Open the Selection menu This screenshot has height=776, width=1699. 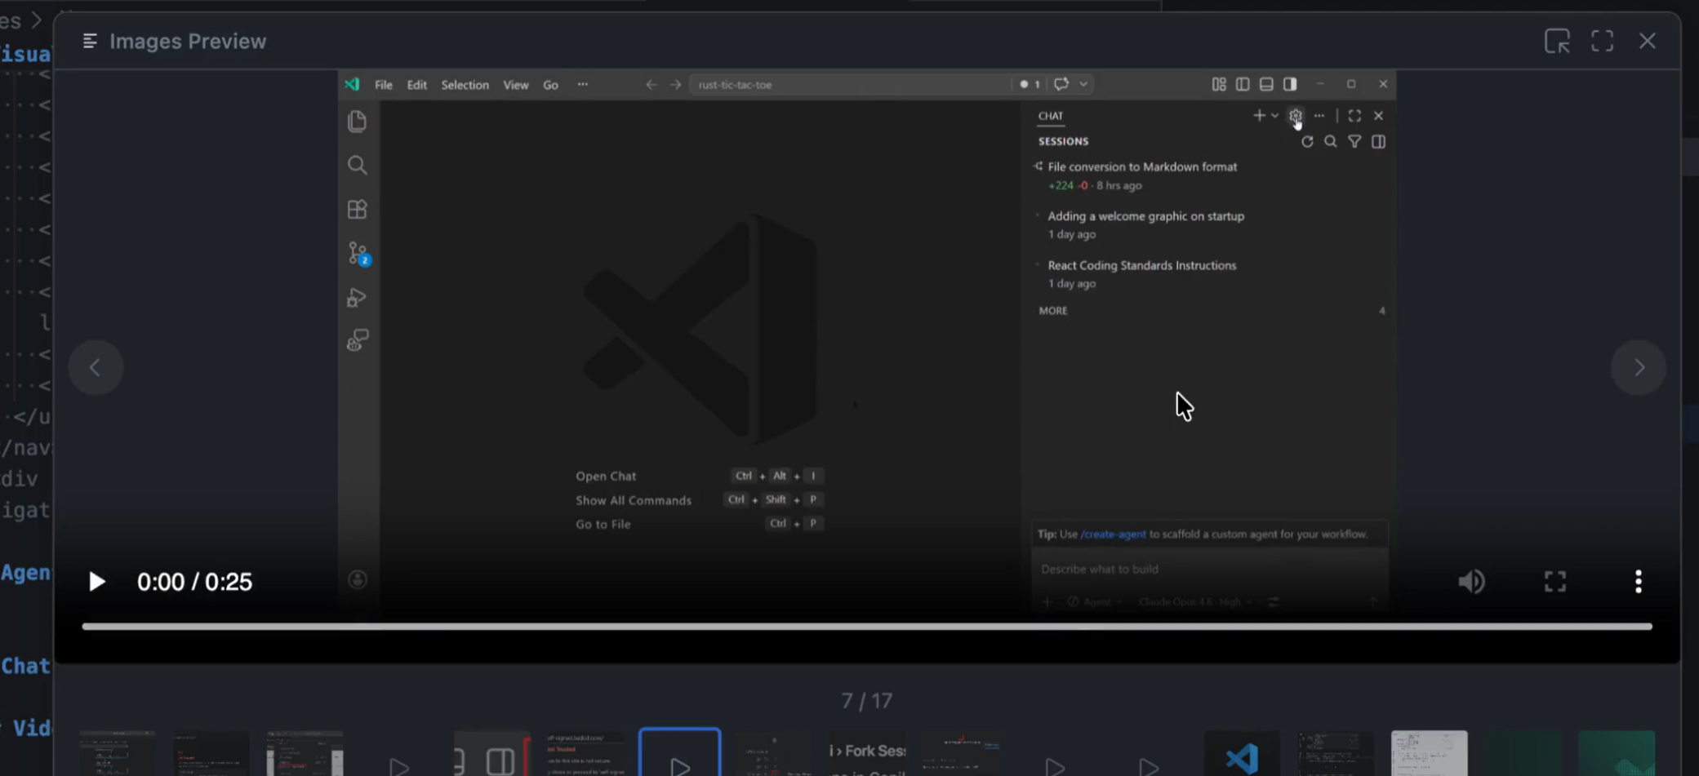(465, 85)
